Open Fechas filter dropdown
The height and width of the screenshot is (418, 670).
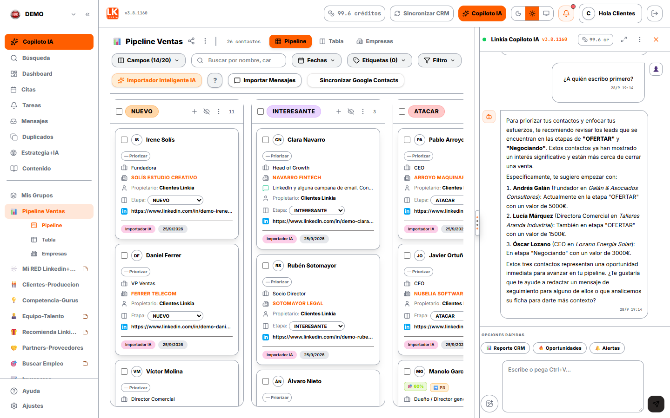[316, 60]
